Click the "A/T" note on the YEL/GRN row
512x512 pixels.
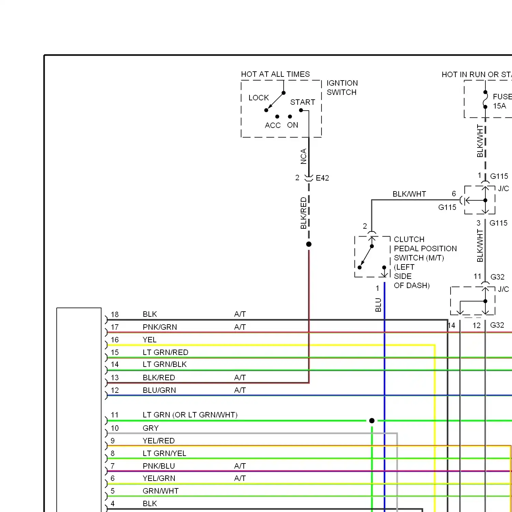[240, 478]
